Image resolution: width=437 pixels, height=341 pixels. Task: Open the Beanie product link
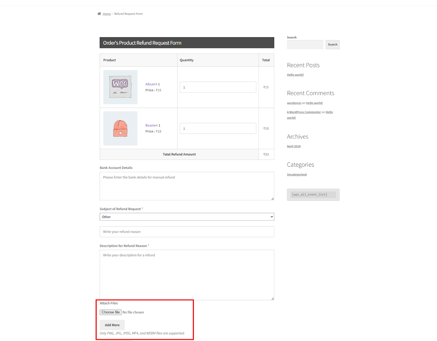point(151,125)
